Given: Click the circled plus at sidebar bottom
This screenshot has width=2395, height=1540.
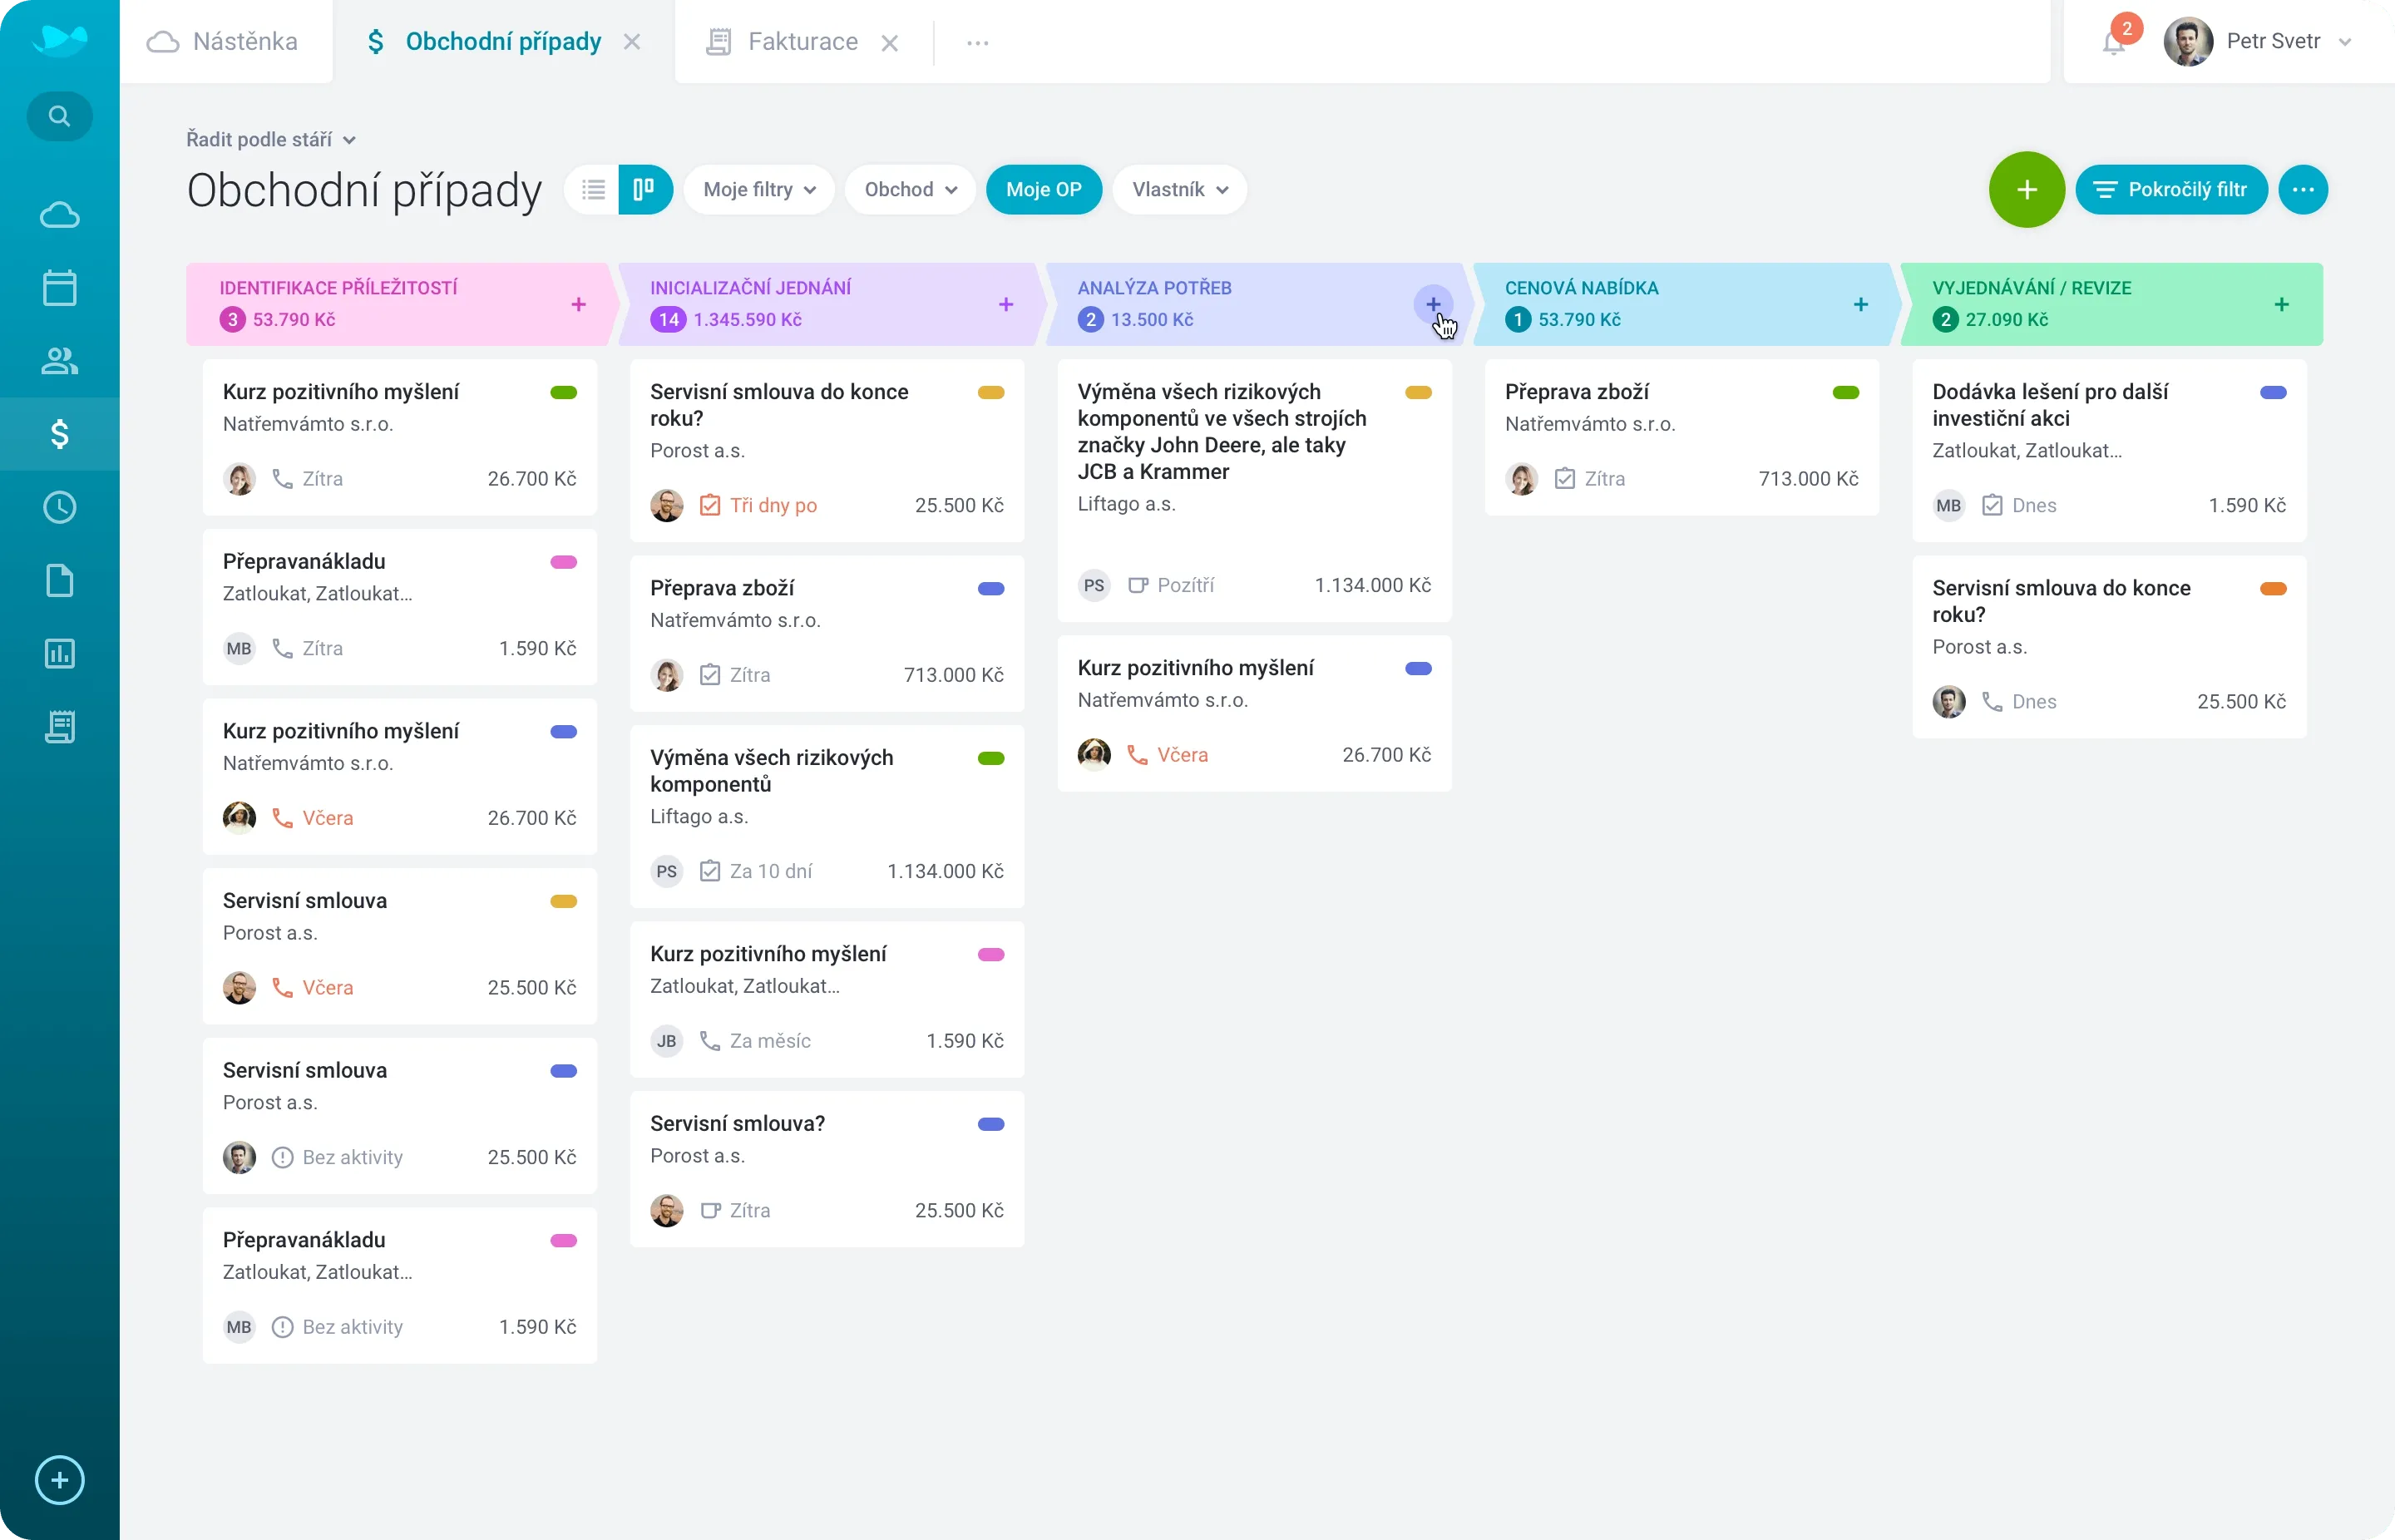Looking at the screenshot, I should [59, 1480].
